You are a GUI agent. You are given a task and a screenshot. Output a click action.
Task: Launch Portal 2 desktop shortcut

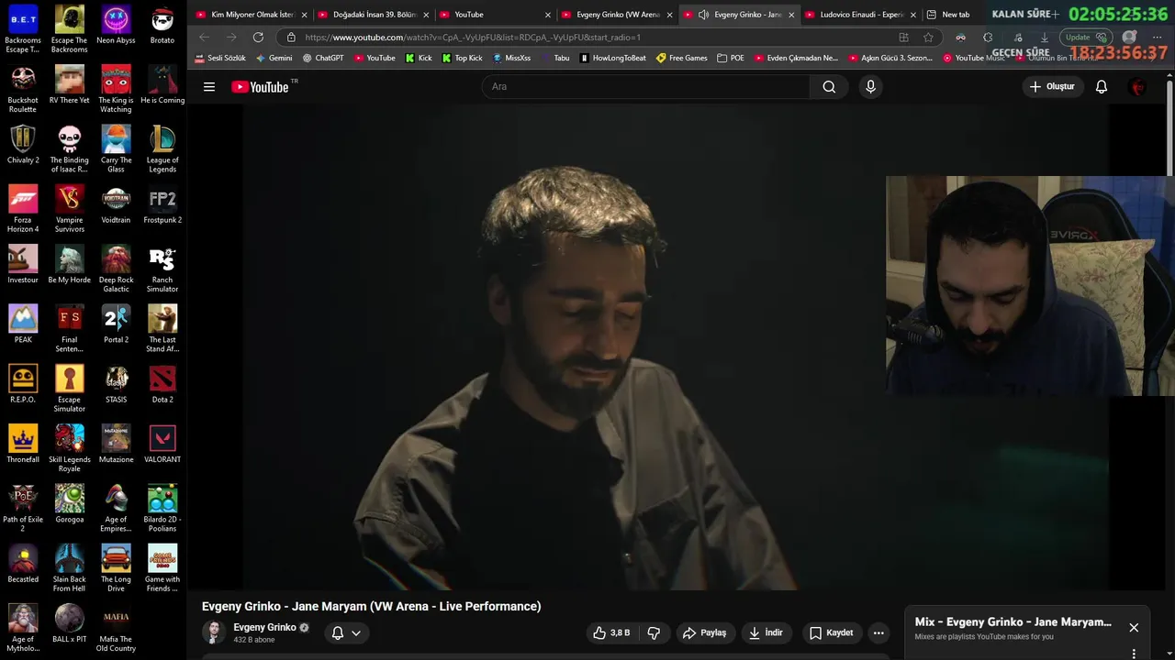pyautogui.click(x=116, y=324)
